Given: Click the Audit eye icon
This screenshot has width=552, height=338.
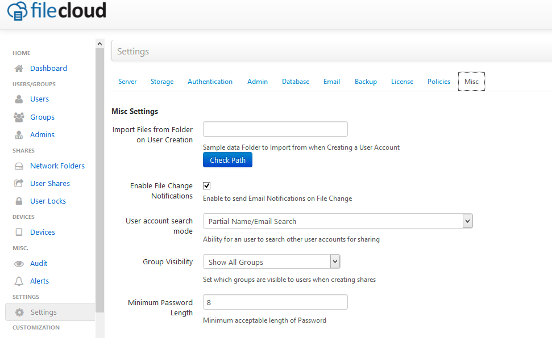Looking at the screenshot, I should pos(19,264).
